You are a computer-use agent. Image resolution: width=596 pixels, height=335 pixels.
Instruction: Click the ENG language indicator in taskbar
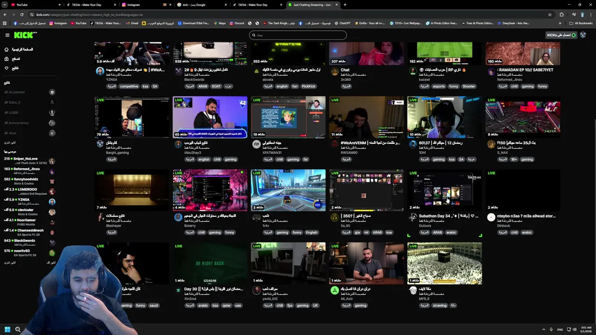(x=560, y=329)
